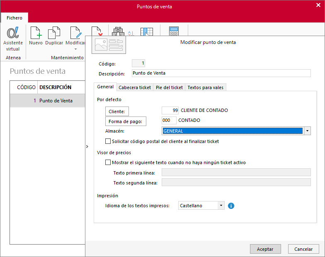Image resolution: width=325 pixels, height=257 pixels.
Task: Select the Textos para vales tab
Action: (206, 87)
